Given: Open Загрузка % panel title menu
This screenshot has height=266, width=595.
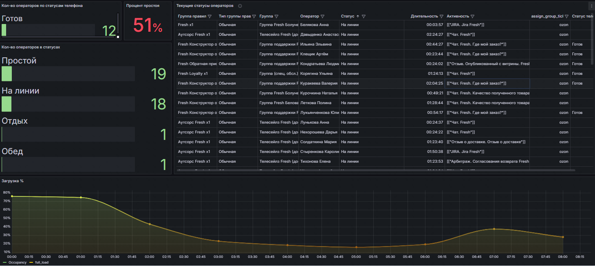Looking at the screenshot, I should [x=13, y=181].
